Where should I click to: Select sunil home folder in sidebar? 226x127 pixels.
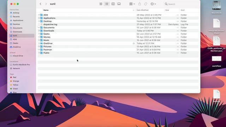22,36
